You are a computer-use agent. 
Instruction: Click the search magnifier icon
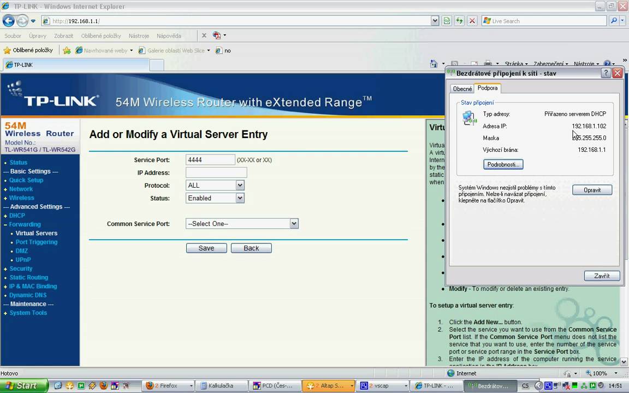(613, 21)
